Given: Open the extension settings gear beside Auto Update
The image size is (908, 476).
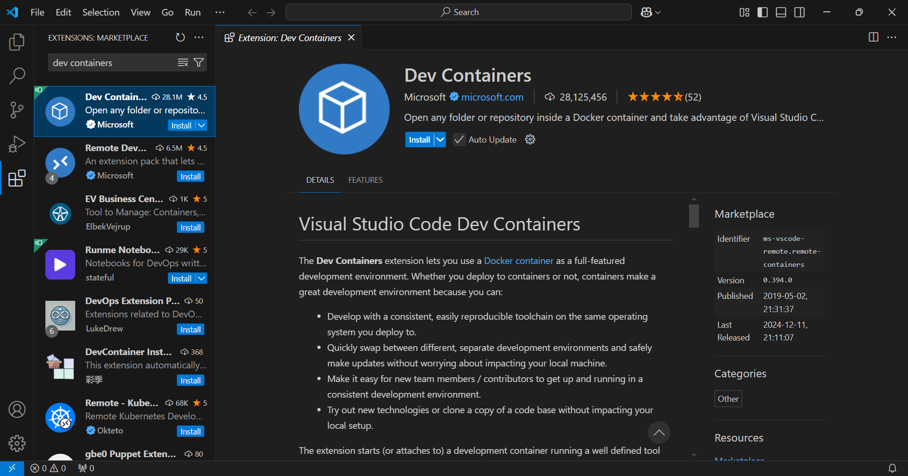Looking at the screenshot, I should 530,139.
